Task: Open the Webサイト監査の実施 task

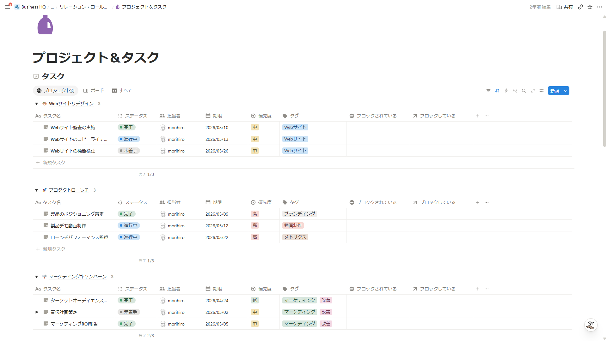Action: [x=73, y=128]
